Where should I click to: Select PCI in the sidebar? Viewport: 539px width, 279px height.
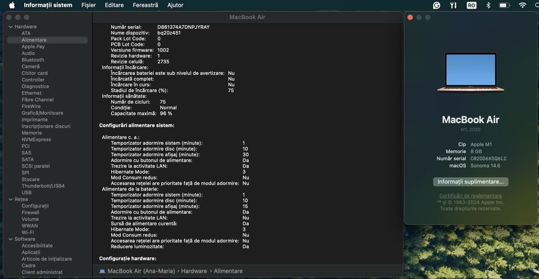[26, 146]
